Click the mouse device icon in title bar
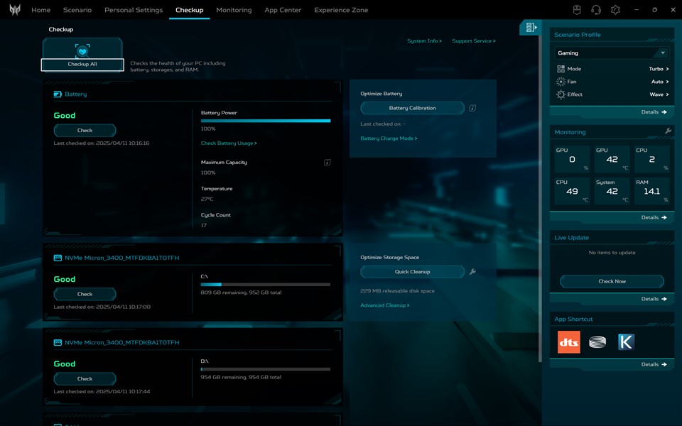This screenshot has height=426, width=682. click(x=578, y=10)
